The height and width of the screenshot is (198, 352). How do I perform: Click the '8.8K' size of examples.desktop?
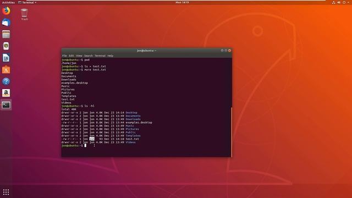(x=100, y=123)
